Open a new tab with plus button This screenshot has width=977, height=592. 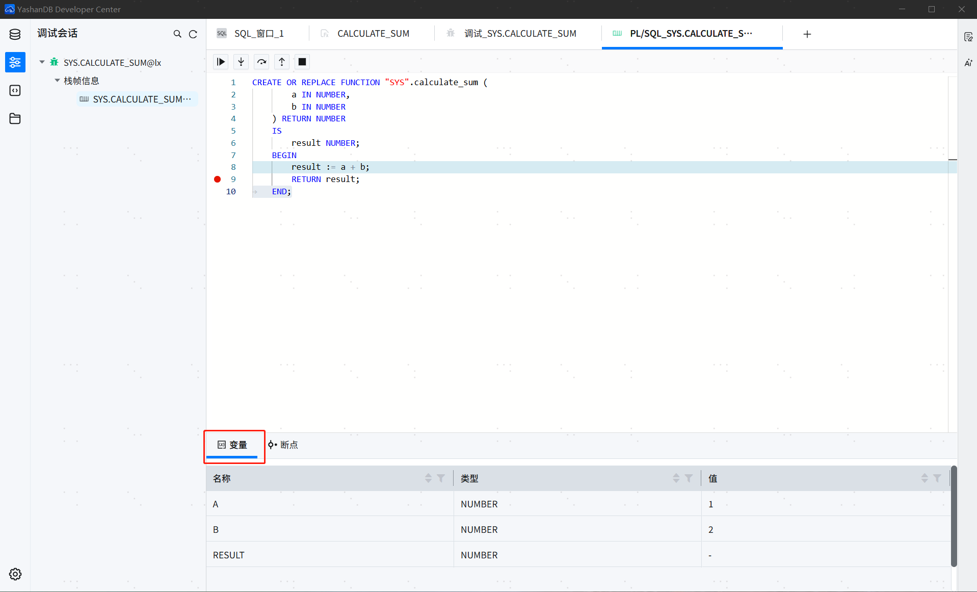coord(807,34)
